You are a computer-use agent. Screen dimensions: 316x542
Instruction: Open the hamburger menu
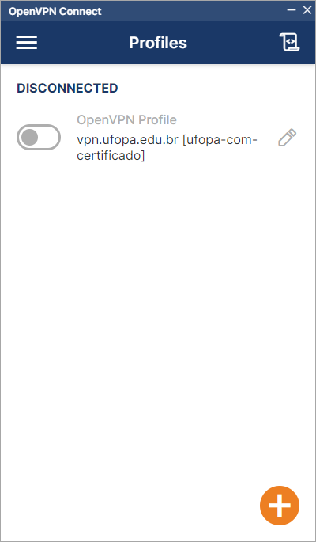27,43
